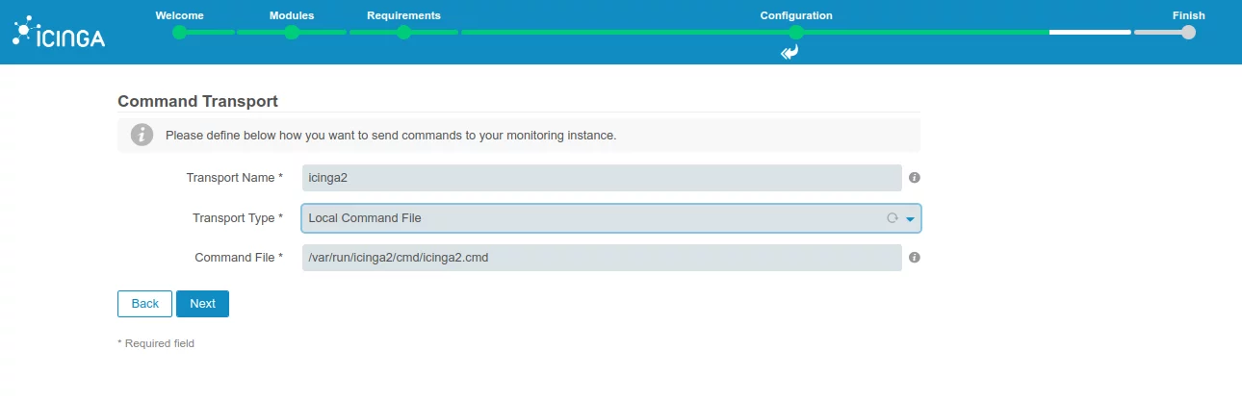This screenshot has width=1242, height=401.
Task: Click the Transport Type label
Action: point(238,218)
